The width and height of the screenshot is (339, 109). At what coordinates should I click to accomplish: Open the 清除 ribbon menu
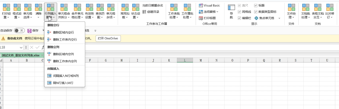point(39,11)
